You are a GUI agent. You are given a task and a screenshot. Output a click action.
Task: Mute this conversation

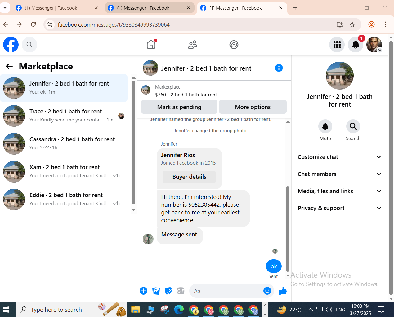point(325,126)
